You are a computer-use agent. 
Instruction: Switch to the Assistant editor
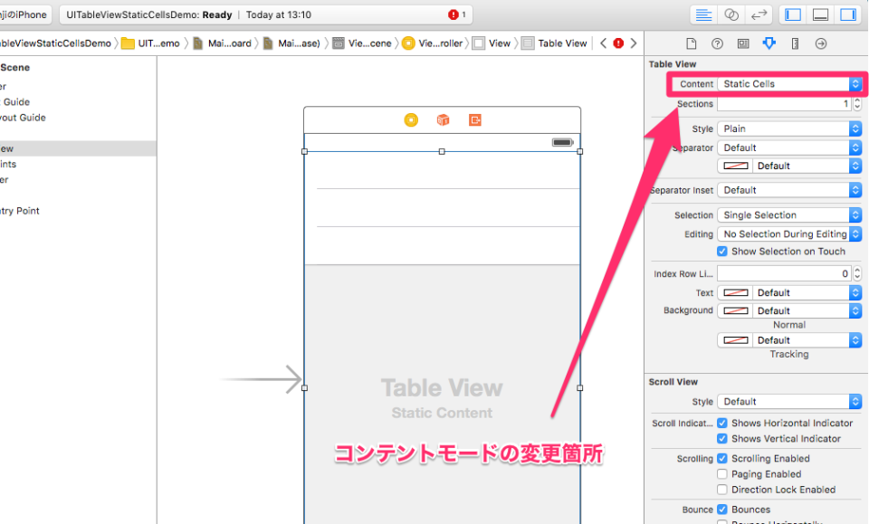click(731, 15)
